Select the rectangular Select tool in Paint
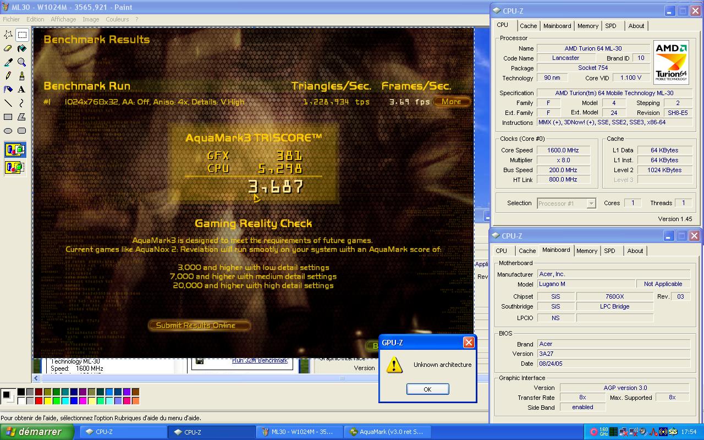This screenshot has width=704, height=440. tap(22, 35)
